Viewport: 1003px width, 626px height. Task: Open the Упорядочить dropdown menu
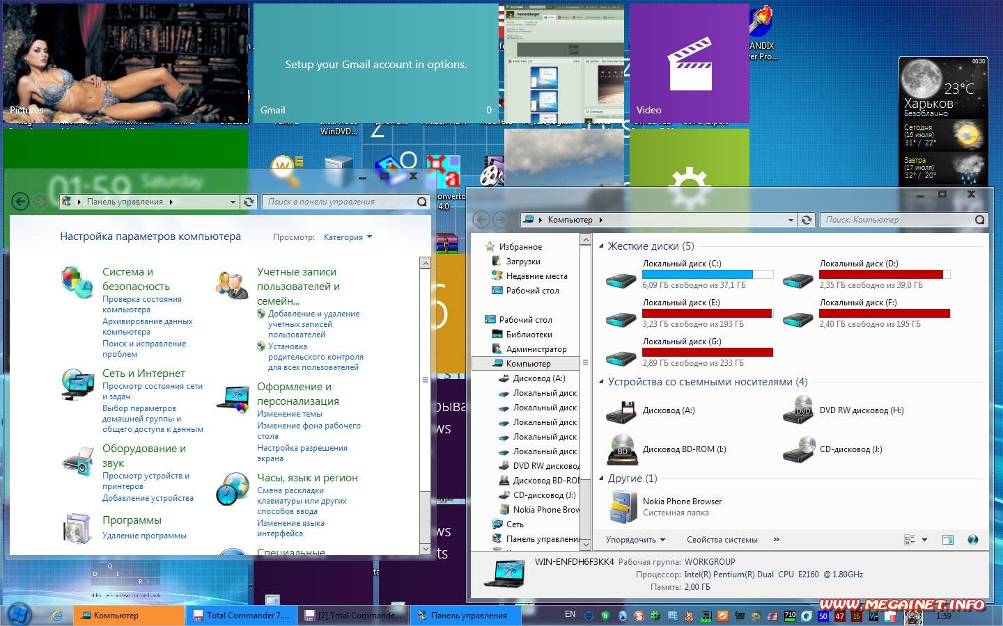635,540
